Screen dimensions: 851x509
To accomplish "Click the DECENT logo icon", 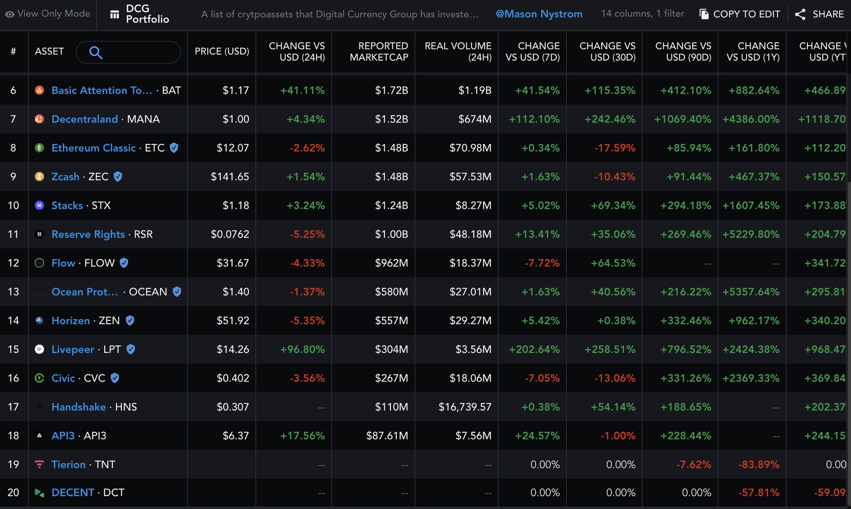I will (x=39, y=493).
